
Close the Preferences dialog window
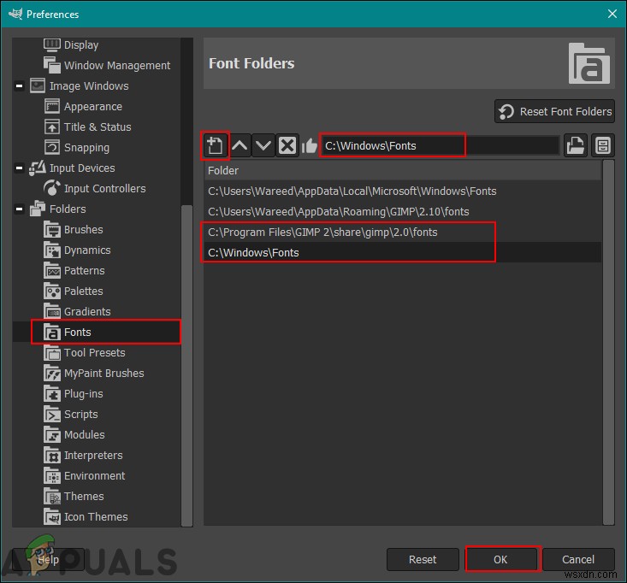612,14
